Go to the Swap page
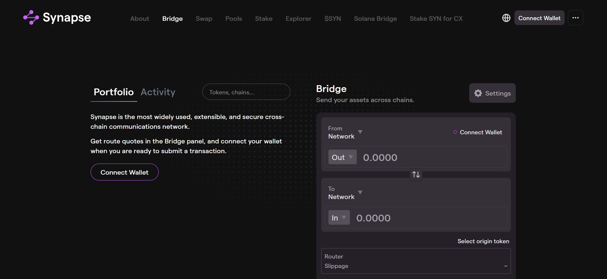This screenshot has height=279, width=607. pyautogui.click(x=204, y=19)
